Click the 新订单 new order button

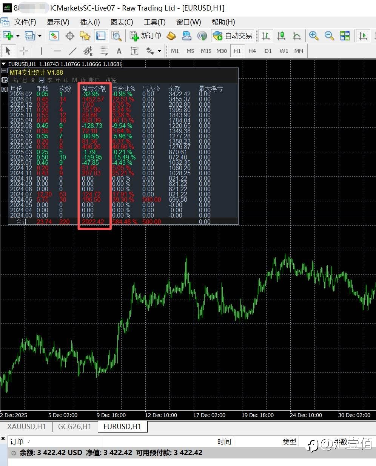[146, 36]
